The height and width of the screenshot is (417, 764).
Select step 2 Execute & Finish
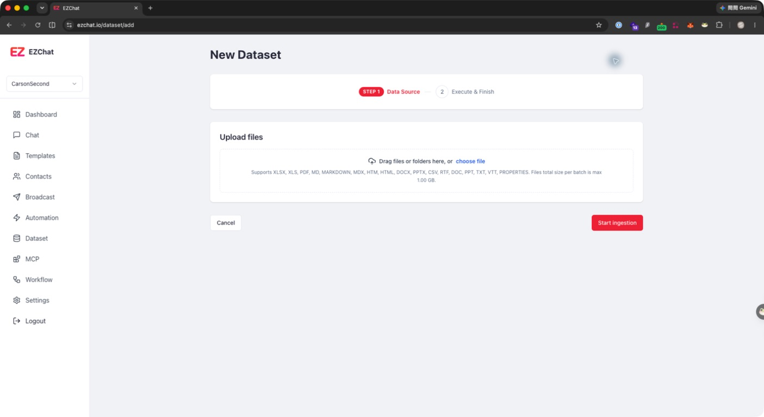click(465, 92)
